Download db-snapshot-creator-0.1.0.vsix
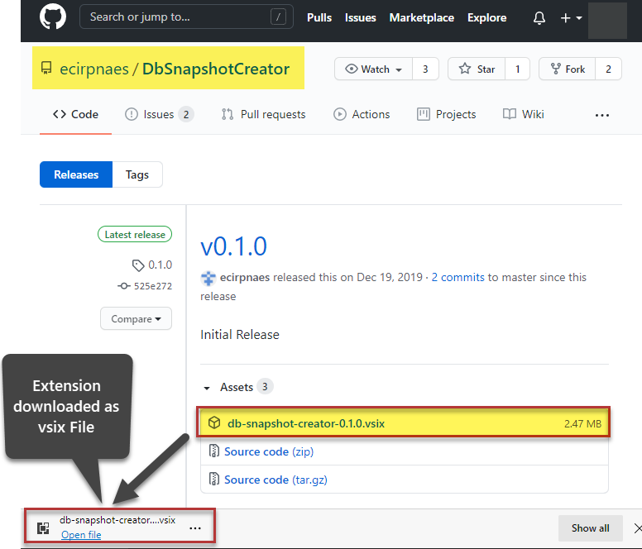The image size is (642, 549). tap(306, 423)
